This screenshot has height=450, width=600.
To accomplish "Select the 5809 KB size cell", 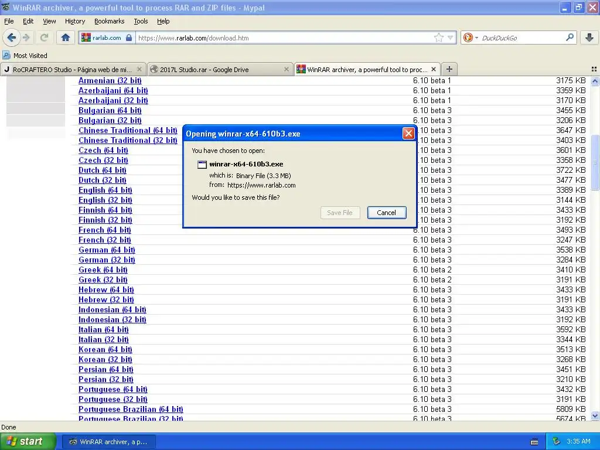I will [x=571, y=409].
